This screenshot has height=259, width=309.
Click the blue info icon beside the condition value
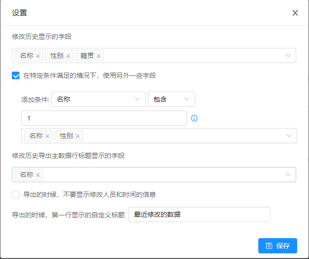pyautogui.click(x=194, y=118)
